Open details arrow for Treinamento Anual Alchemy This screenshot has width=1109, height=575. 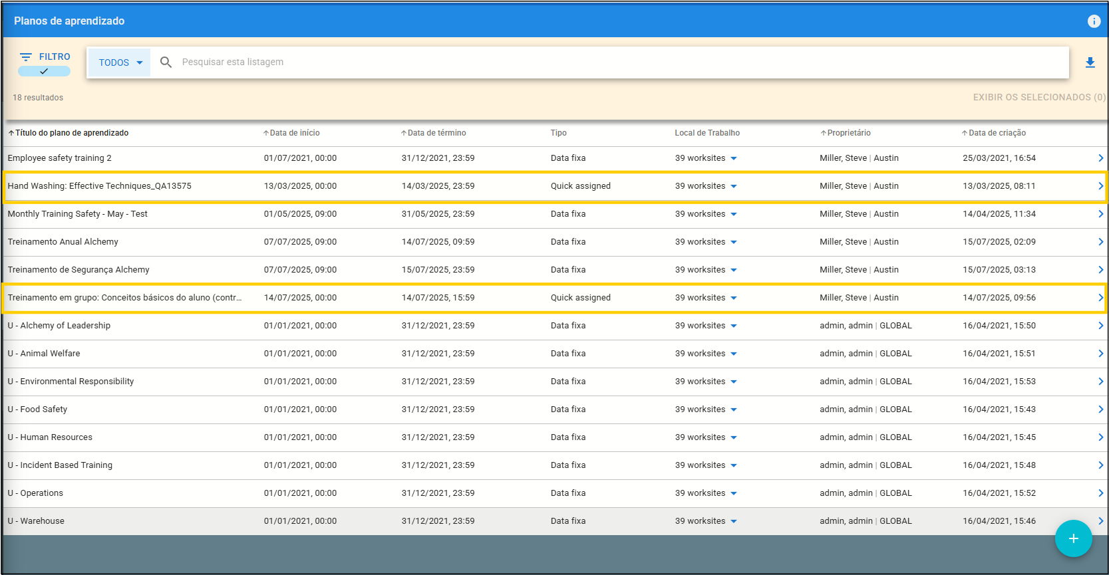[x=1100, y=242]
